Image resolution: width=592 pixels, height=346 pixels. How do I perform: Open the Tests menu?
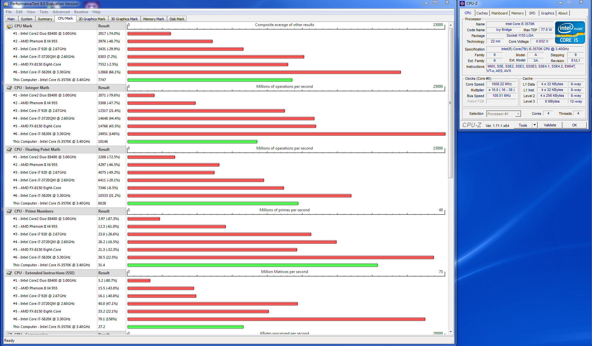(44, 12)
